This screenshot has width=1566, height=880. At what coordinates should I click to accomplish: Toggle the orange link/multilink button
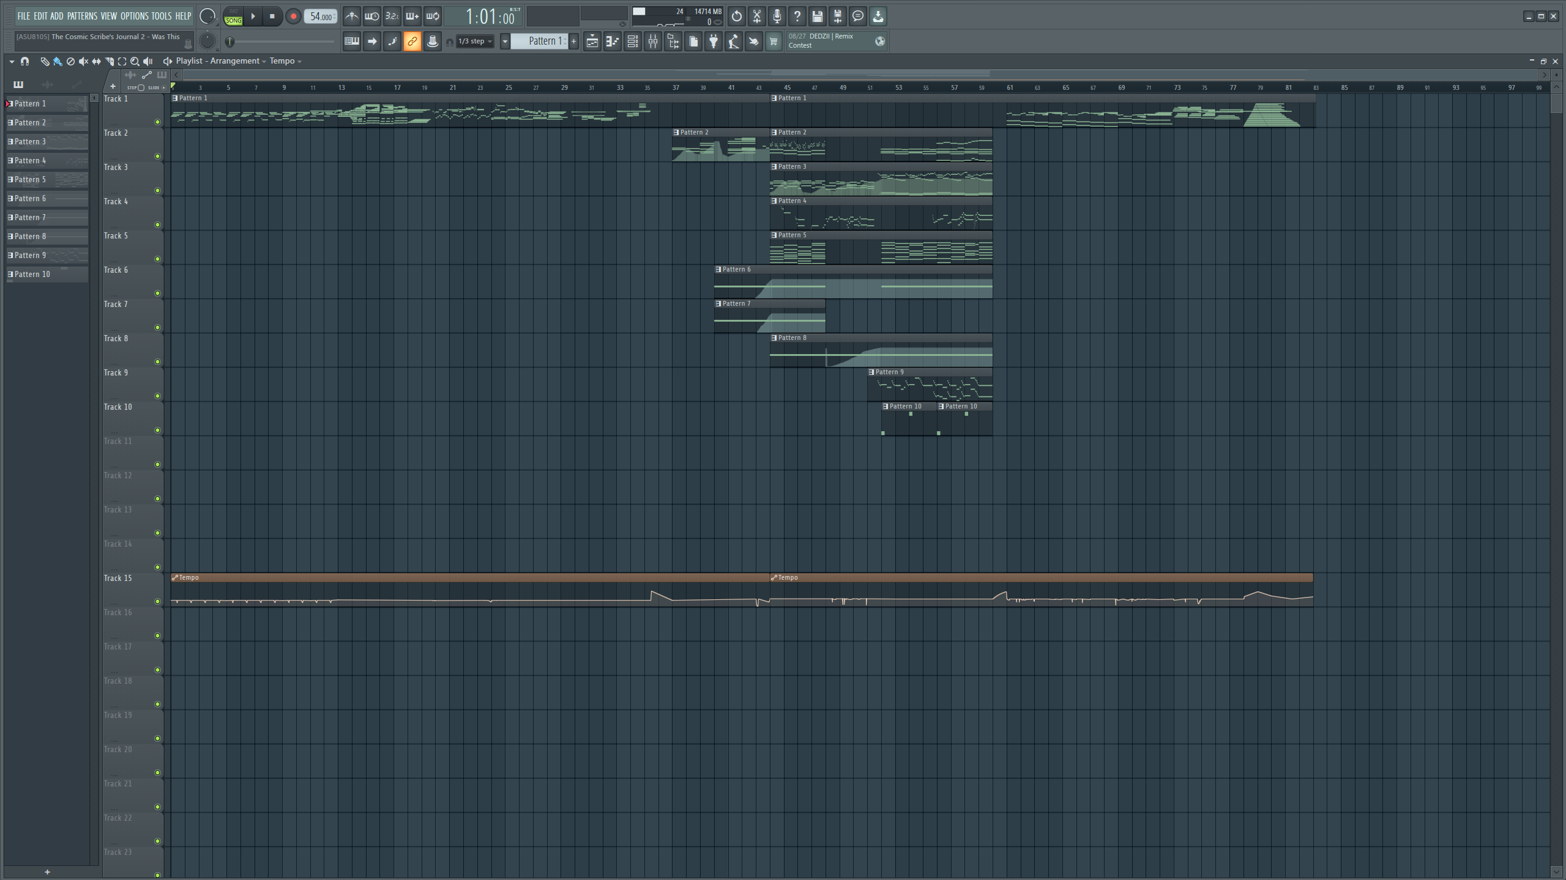(412, 42)
